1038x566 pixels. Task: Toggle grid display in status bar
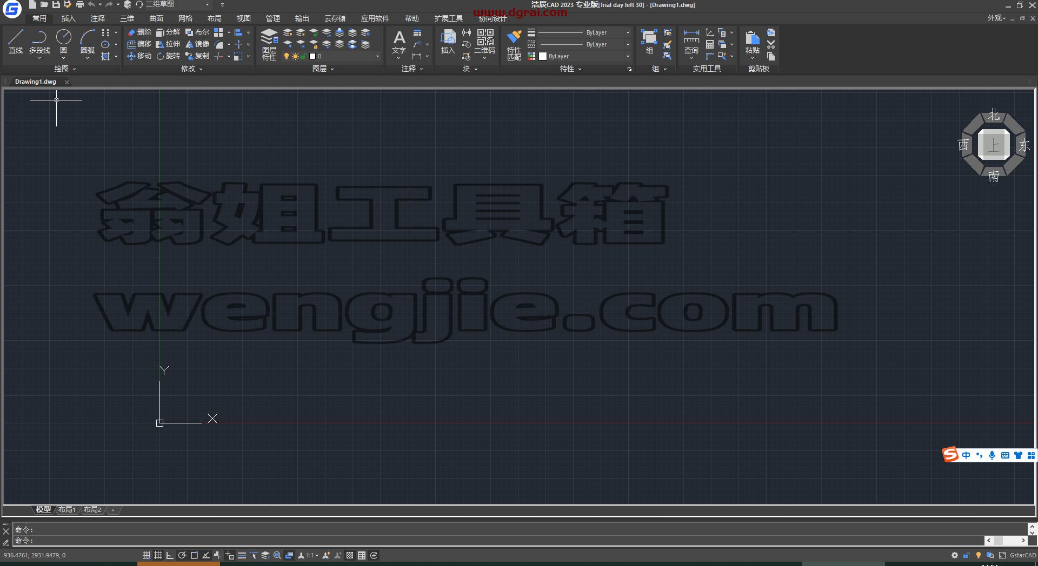[158, 555]
